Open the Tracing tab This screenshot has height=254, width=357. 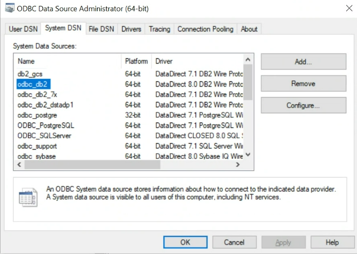[x=160, y=29]
